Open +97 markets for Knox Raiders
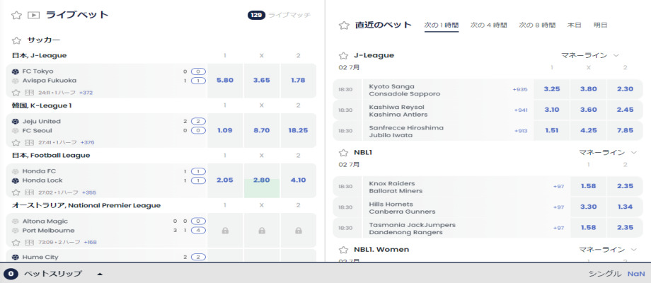 (x=559, y=186)
